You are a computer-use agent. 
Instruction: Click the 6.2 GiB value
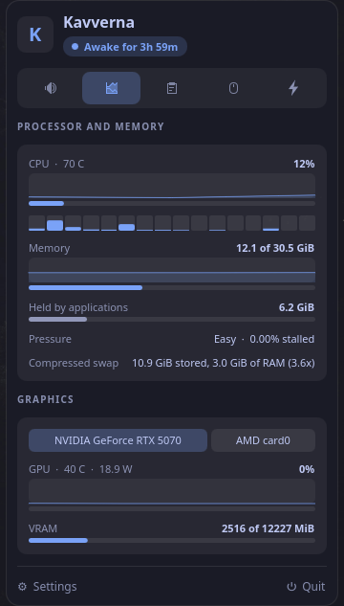tap(296, 307)
